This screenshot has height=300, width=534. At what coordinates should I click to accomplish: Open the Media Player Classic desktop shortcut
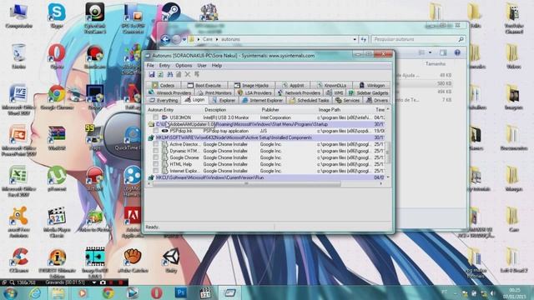pos(57,222)
